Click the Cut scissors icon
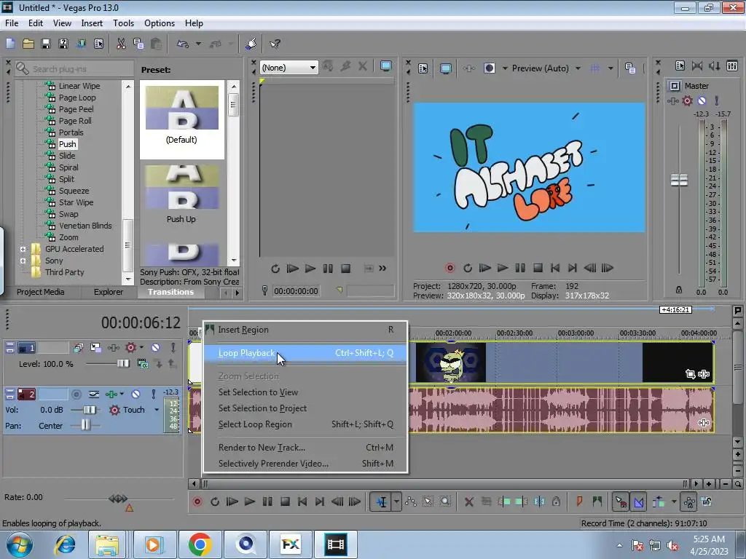The image size is (746, 559). tap(122, 44)
